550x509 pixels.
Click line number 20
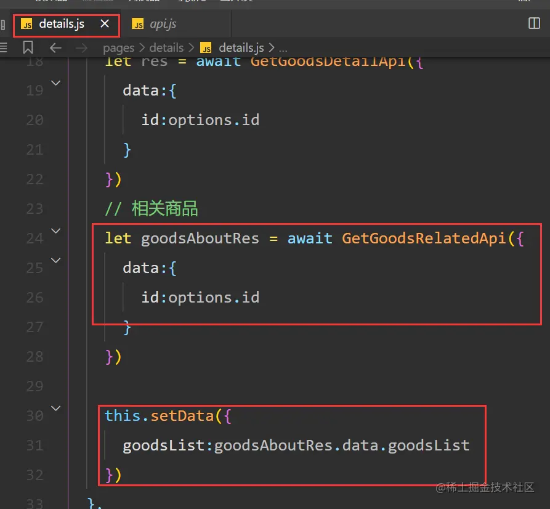(34, 120)
